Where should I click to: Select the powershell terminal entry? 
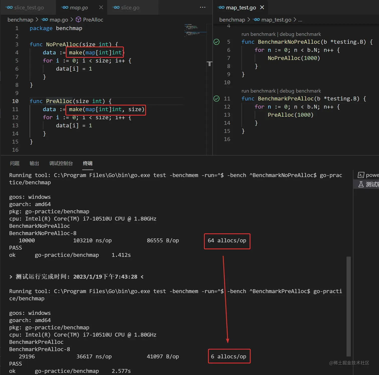click(368, 175)
